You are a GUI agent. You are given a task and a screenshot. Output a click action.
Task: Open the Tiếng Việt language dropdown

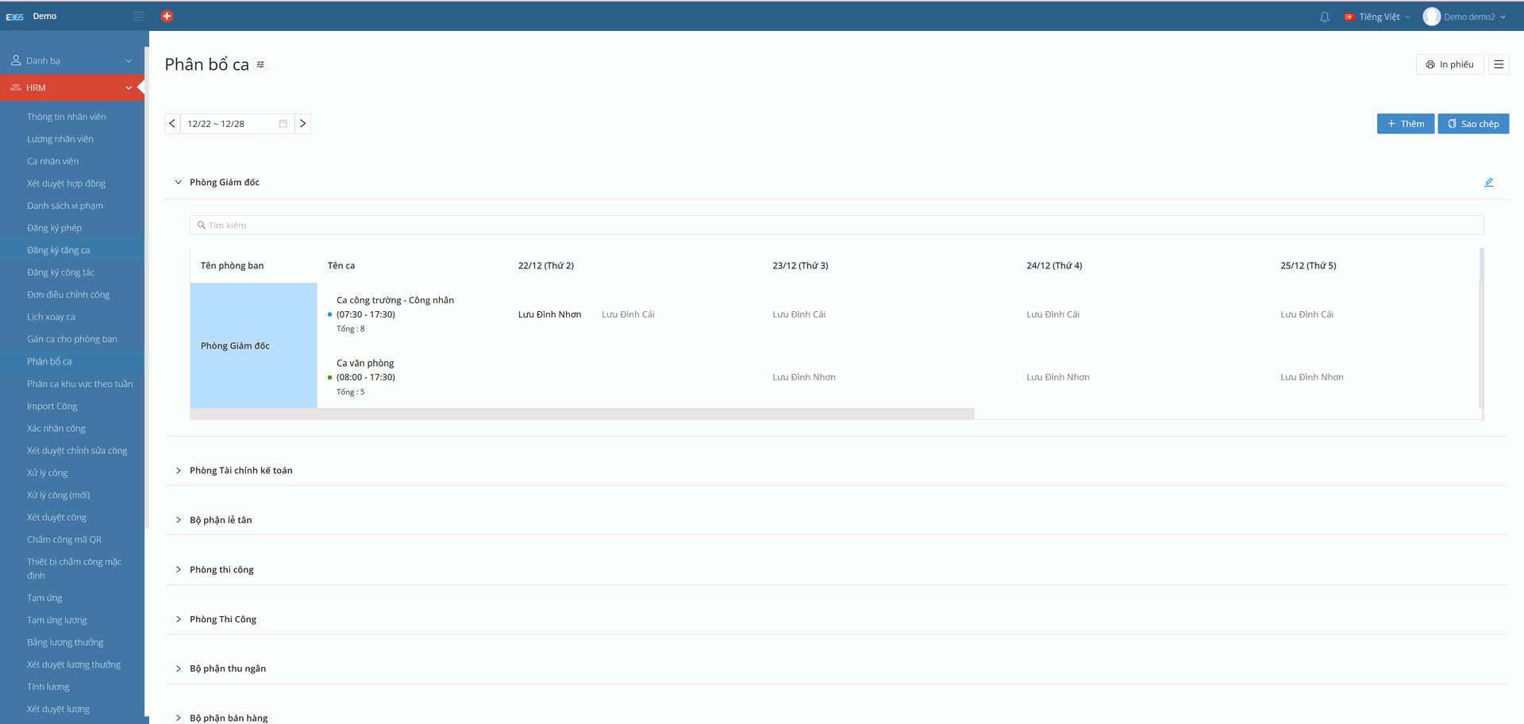[x=1379, y=17]
